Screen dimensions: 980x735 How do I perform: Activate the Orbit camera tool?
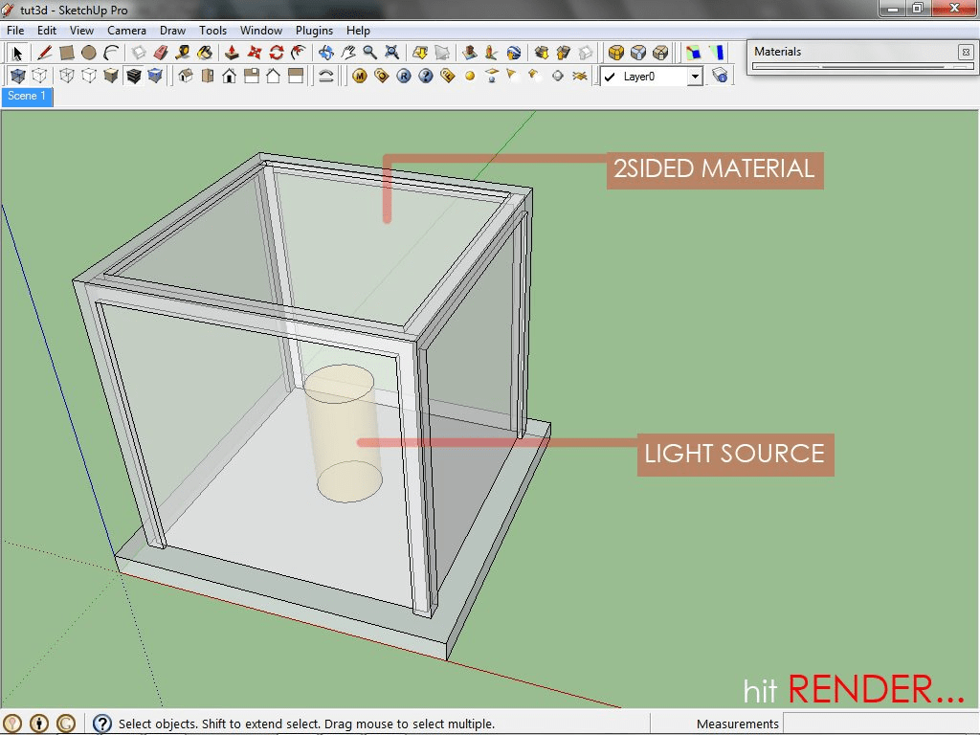point(325,54)
